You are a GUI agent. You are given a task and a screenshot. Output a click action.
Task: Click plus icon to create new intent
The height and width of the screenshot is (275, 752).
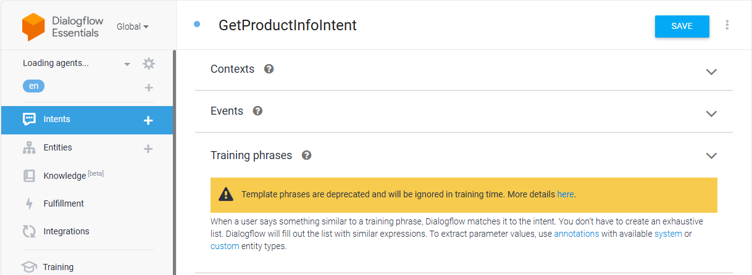coord(148,120)
